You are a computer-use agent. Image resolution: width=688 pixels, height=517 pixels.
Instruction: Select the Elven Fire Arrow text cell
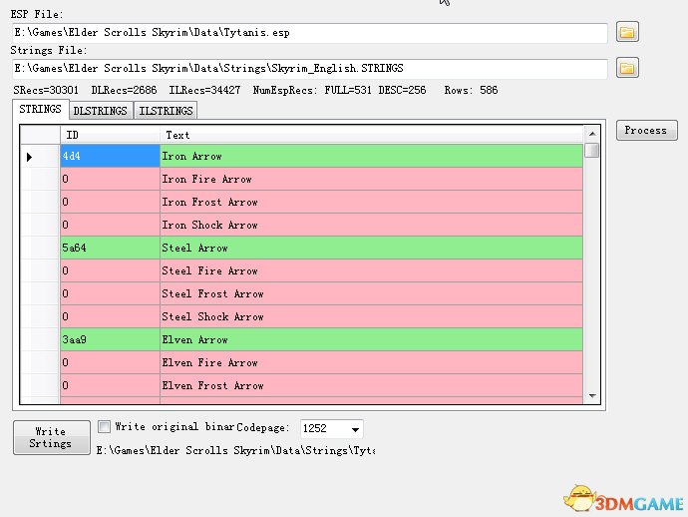[x=372, y=362]
